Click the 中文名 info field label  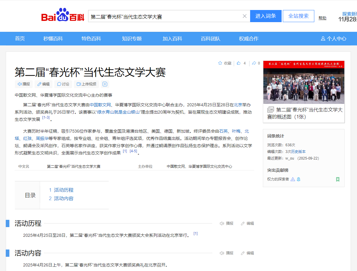(24, 167)
